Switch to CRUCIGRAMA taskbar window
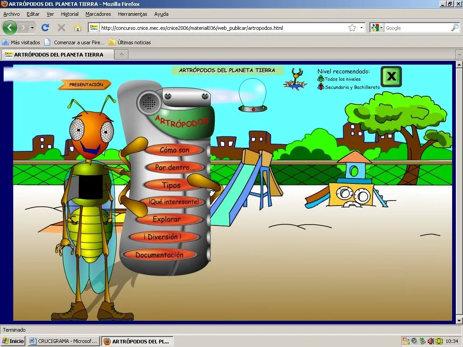463x347 pixels. (x=63, y=341)
